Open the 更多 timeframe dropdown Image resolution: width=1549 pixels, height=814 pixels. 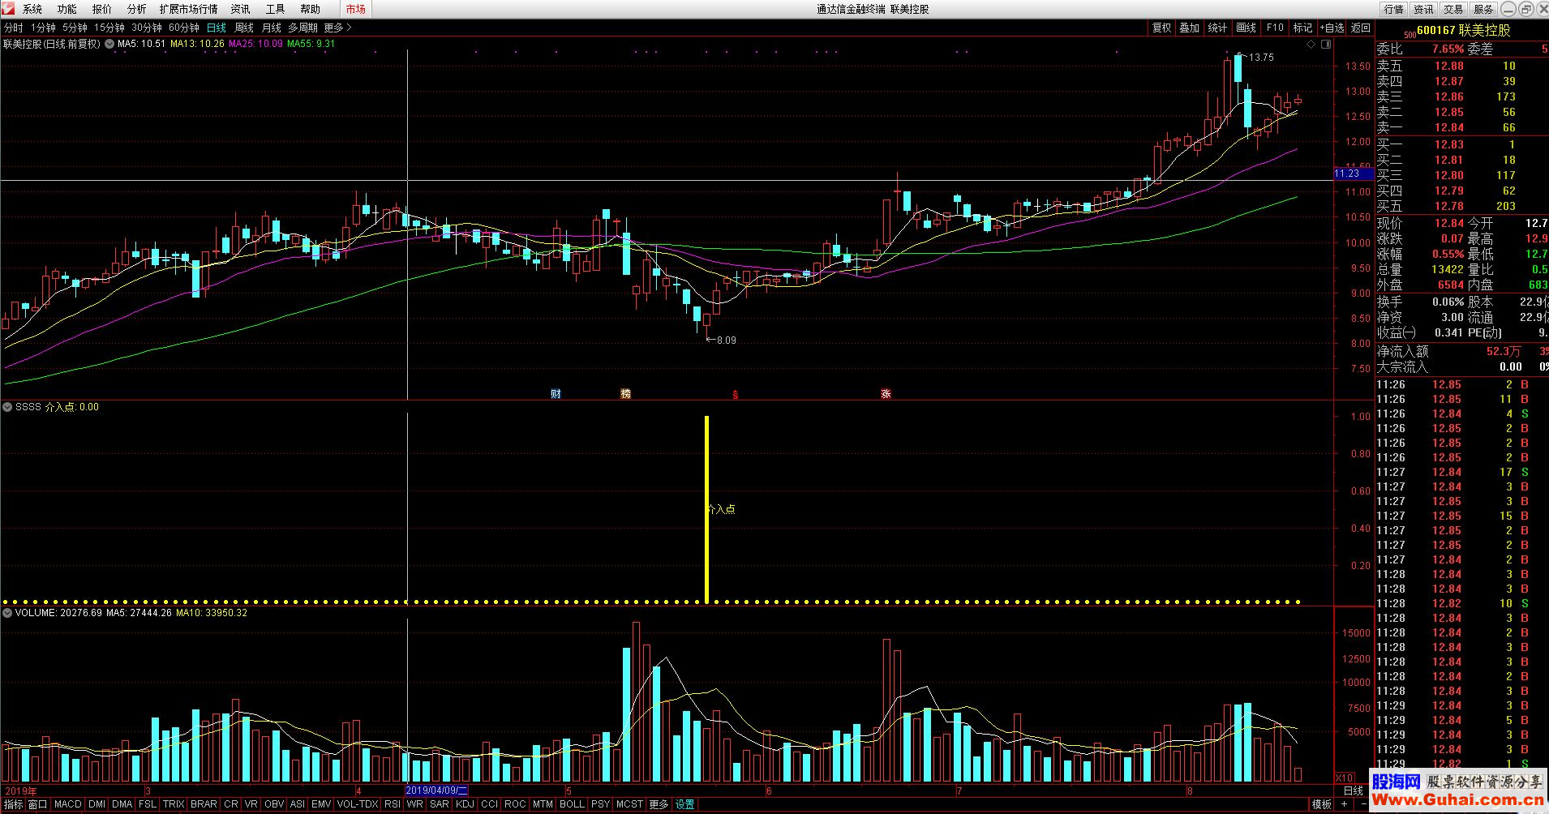point(337,28)
